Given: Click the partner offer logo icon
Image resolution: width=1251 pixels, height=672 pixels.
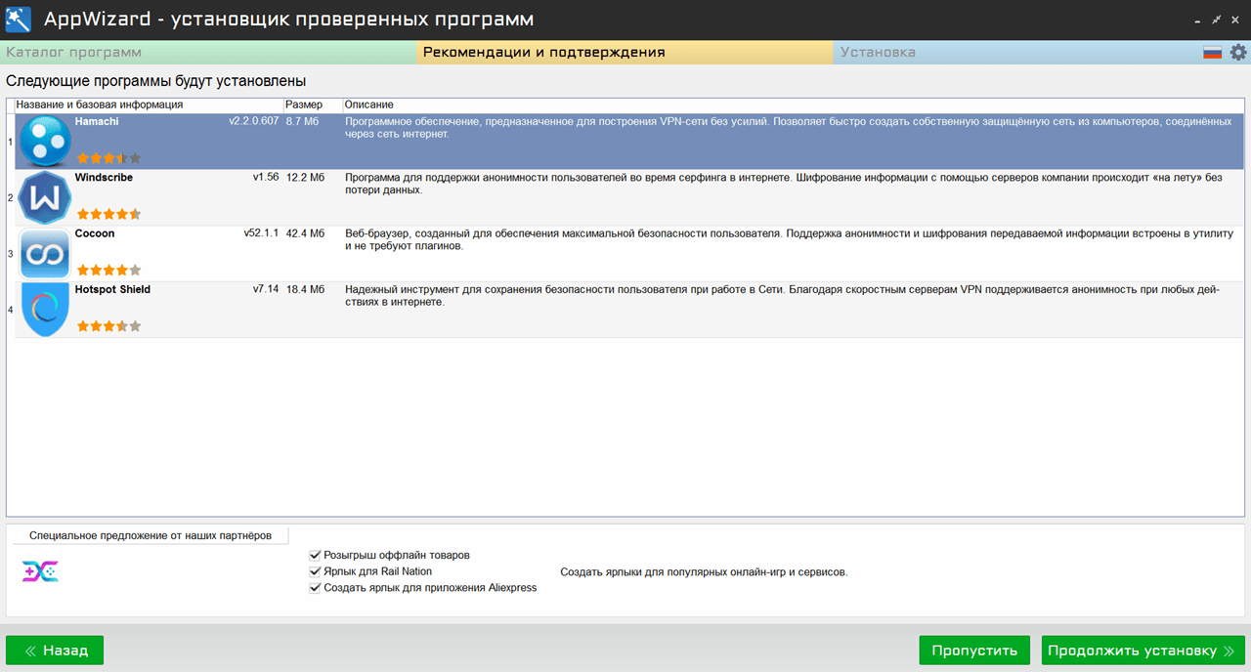Looking at the screenshot, I should 40,571.
